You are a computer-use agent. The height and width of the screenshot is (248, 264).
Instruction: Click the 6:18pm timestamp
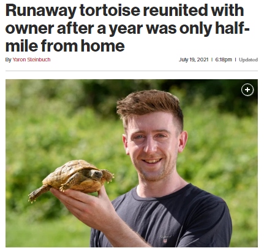point(224,60)
